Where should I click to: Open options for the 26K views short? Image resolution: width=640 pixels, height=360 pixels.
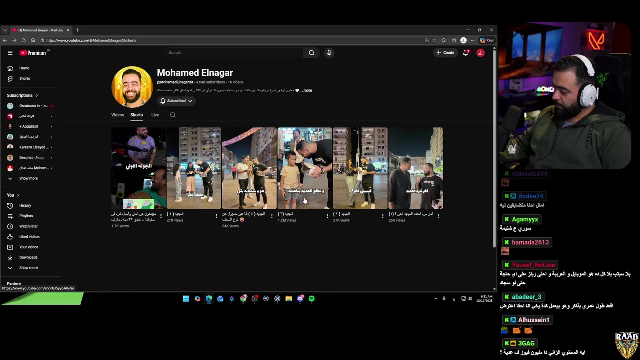(438, 216)
